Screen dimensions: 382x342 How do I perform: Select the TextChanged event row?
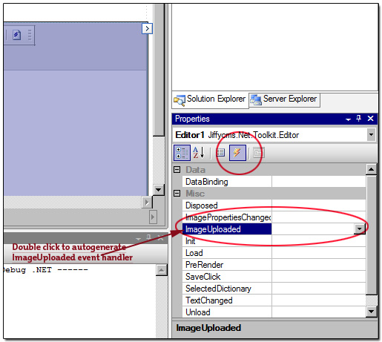(274, 300)
